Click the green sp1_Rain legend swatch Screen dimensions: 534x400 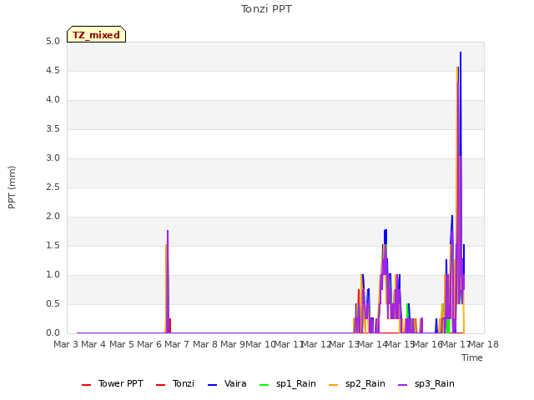click(264, 385)
